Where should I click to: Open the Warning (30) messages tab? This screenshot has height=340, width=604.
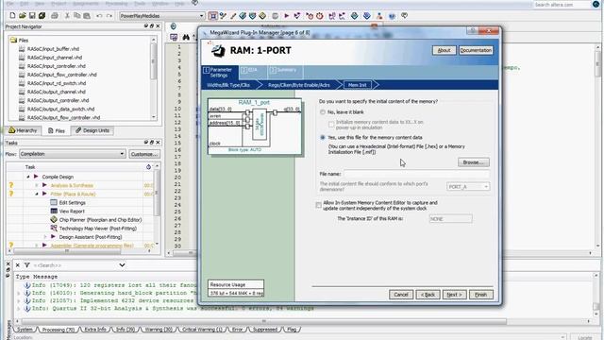[x=158, y=330]
